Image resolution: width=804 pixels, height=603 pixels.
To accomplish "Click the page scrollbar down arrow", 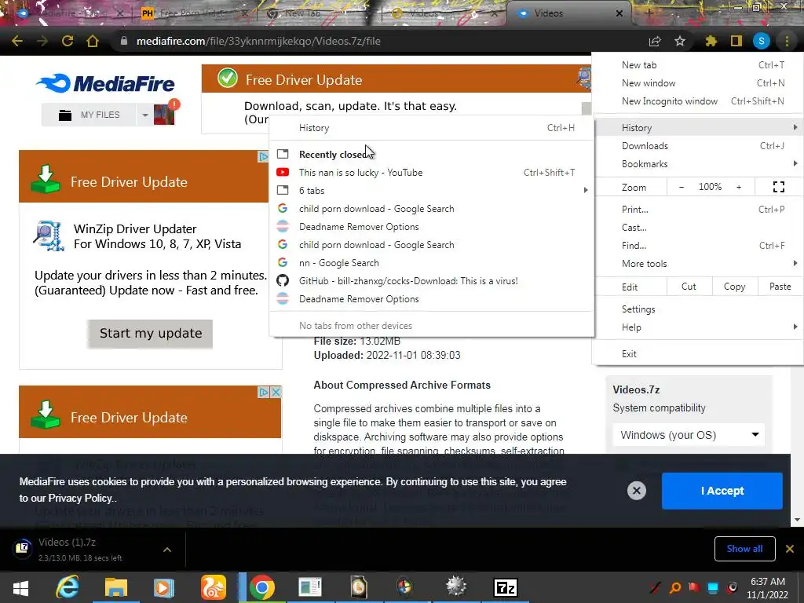I will pos(798,520).
